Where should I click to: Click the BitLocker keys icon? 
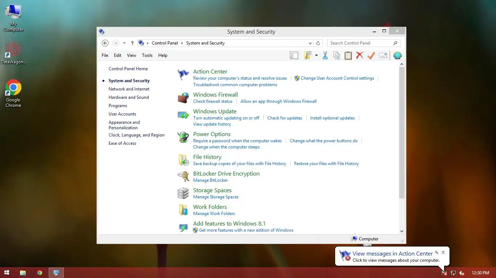click(x=183, y=177)
